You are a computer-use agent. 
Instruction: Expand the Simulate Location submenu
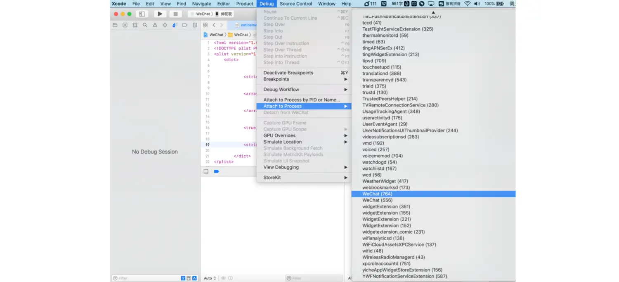(304, 142)
